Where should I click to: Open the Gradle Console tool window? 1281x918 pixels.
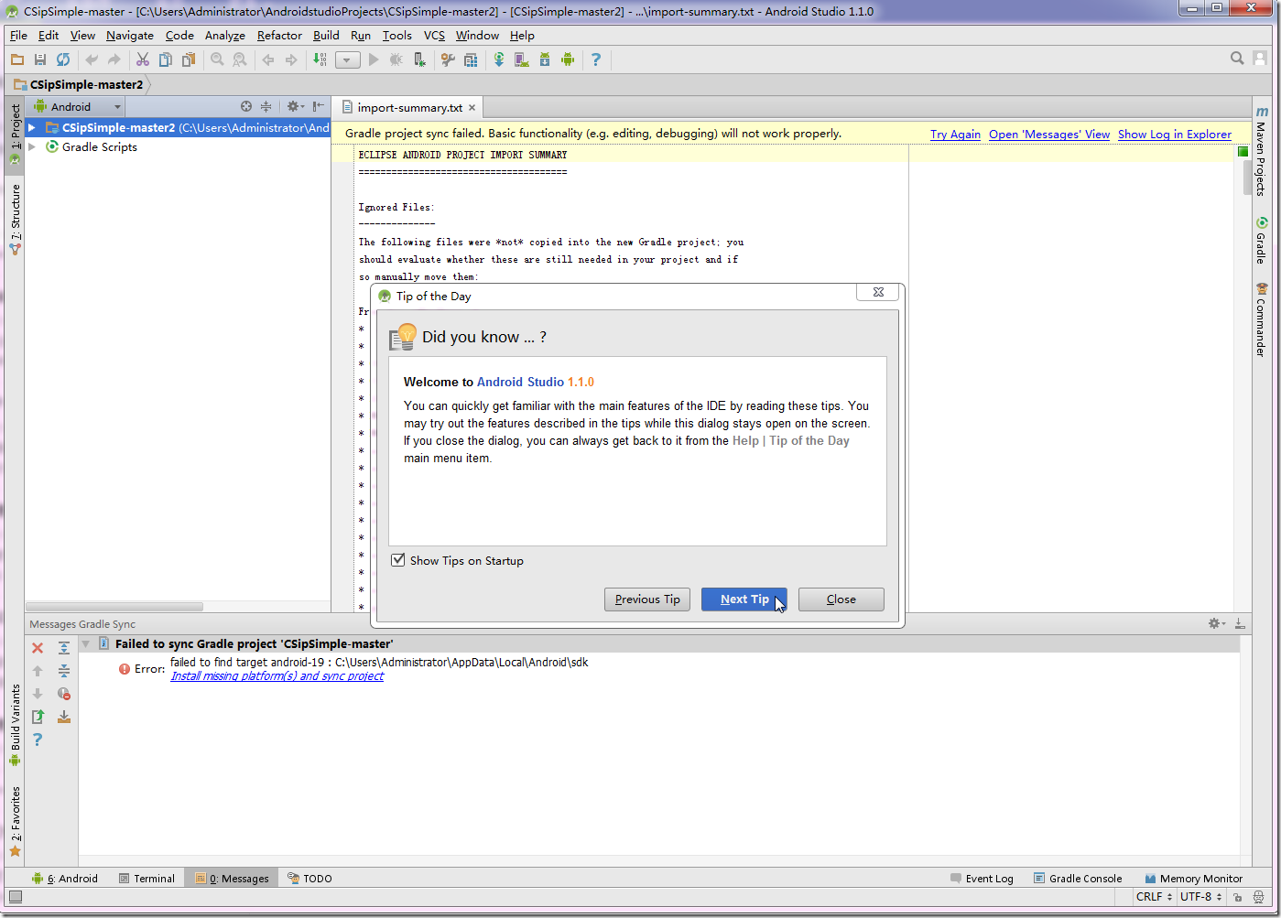click(x=1078, y=879)
